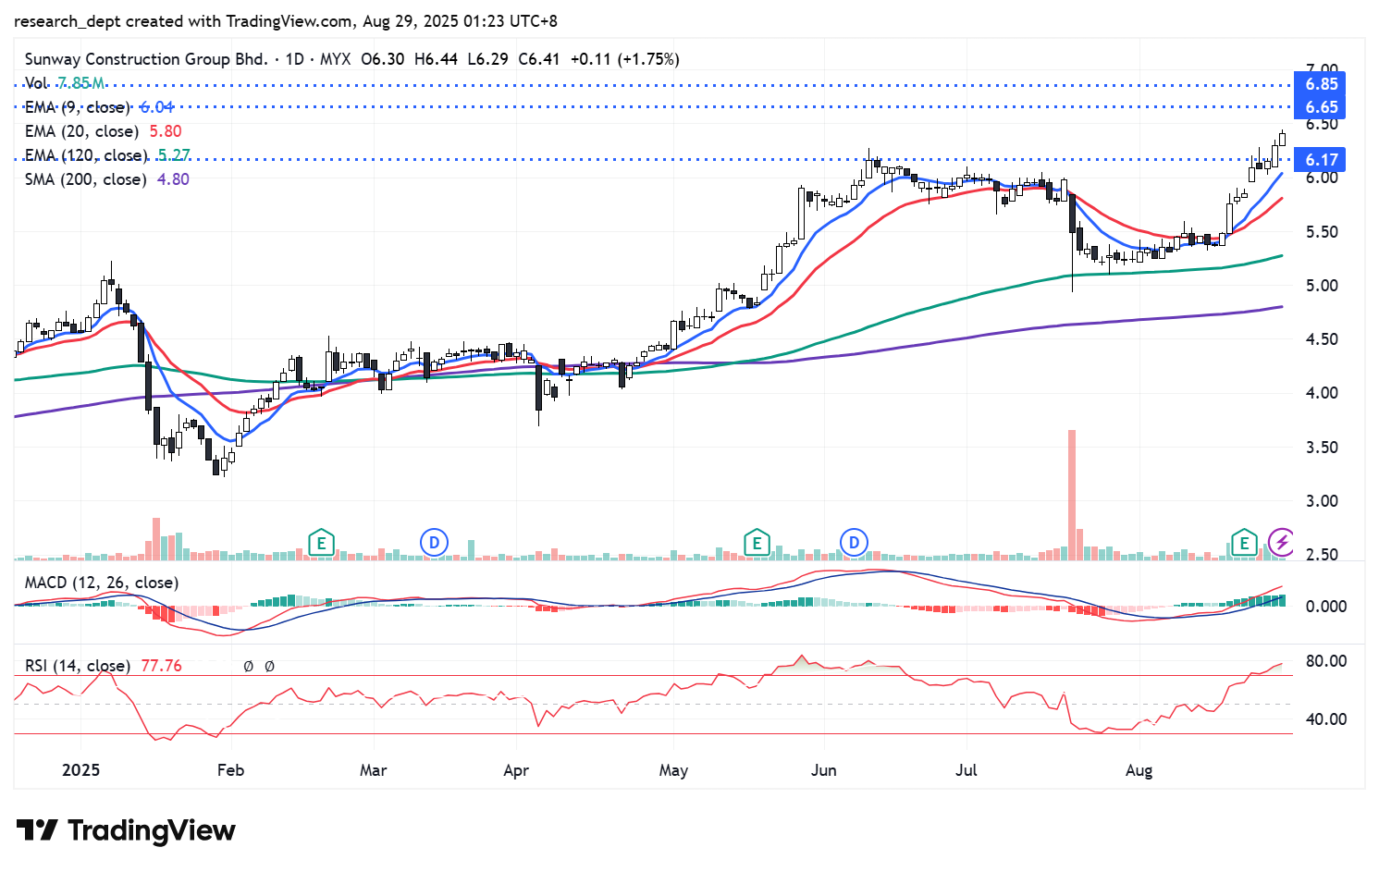Click the dividend 'D' marker in mid-March
1379x872 pixels.
pyautogui.click(x=434, y=543)
